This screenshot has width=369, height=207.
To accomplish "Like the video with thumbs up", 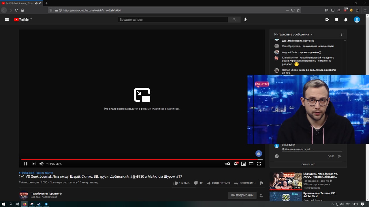I will (x=182, y=183).
